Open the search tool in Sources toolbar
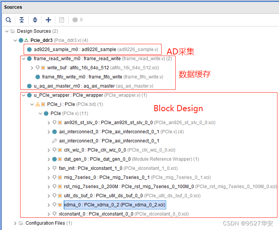This screenshot has width=279, height=230. pyautogui.click(x=8, y=20)
